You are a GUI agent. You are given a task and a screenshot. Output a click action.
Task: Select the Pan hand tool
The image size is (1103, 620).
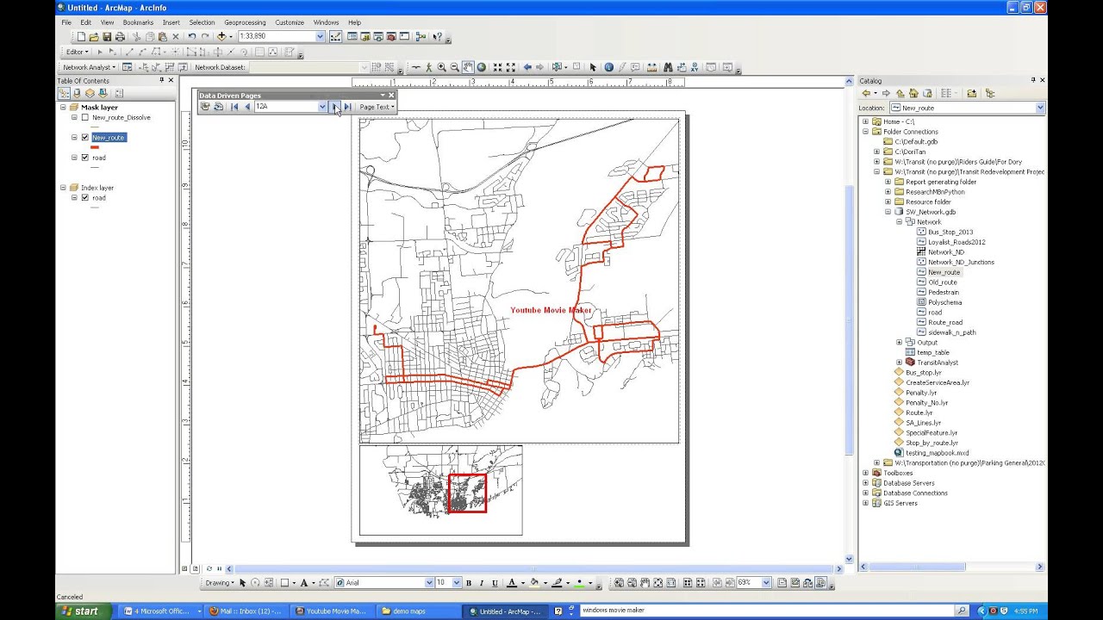(x=469, y=67)
